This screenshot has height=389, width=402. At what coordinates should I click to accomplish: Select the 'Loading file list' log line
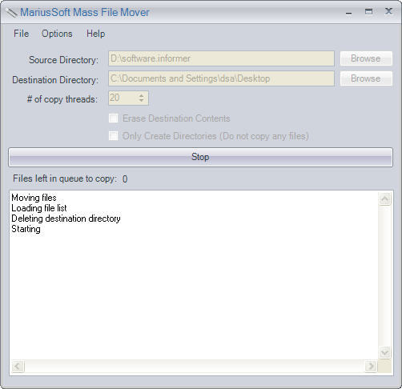click(39, 208)
